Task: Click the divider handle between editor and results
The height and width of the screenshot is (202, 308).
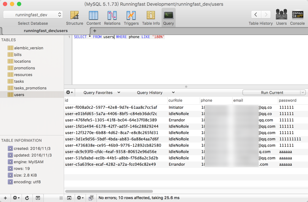Action: click(186, 87)
